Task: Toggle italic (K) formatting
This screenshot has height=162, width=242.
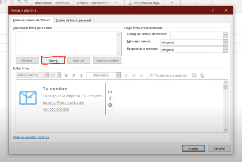Action: [74, 75]
